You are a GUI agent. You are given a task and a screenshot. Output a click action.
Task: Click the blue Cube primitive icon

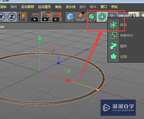point(70,17)
